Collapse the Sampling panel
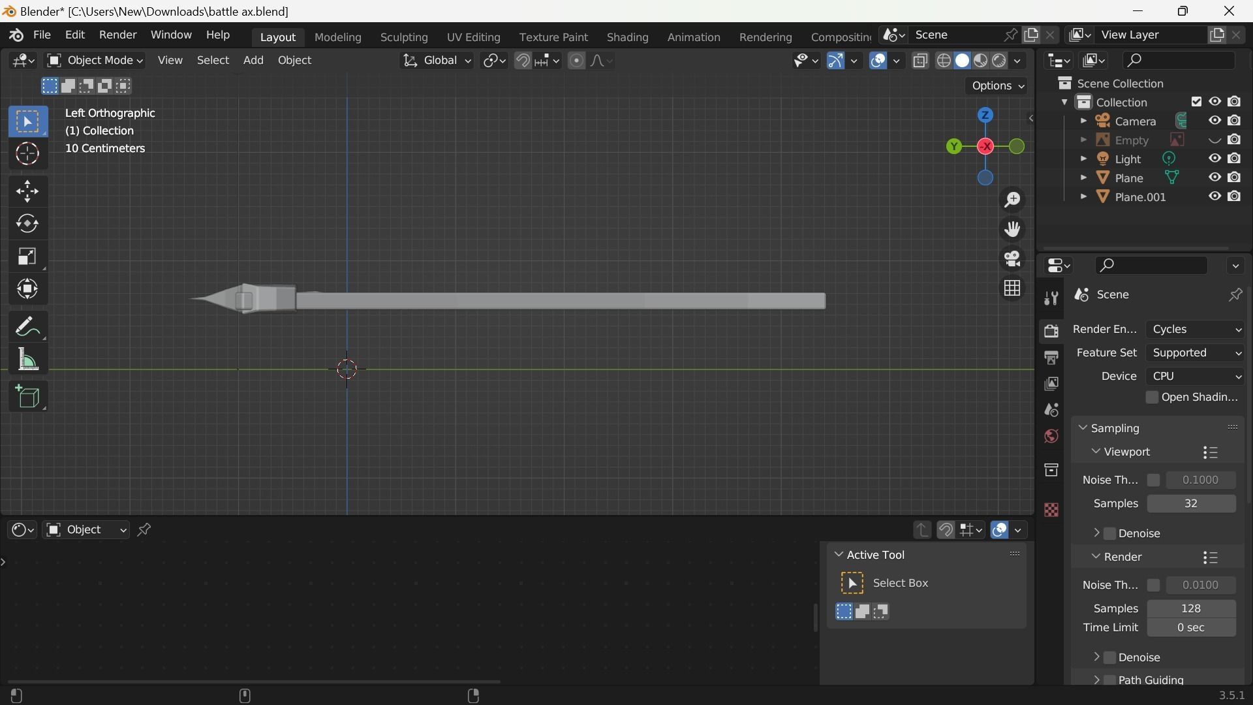 (x=1083, y=428)
